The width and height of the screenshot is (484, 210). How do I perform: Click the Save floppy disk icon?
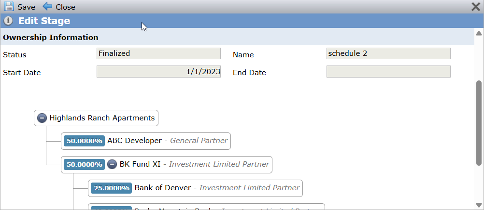[9, 6]
